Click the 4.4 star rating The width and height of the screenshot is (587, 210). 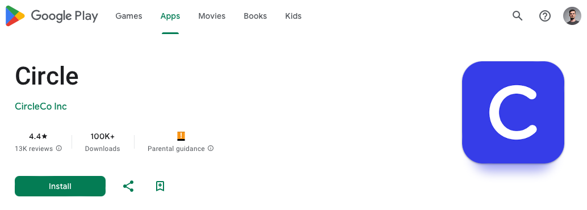pyautogui.click(x=38, y=136)
